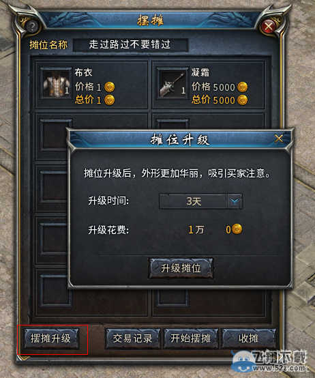Click the gold coin beside 凝霜 总价 5000
The image size is (315, 378).
243,100
